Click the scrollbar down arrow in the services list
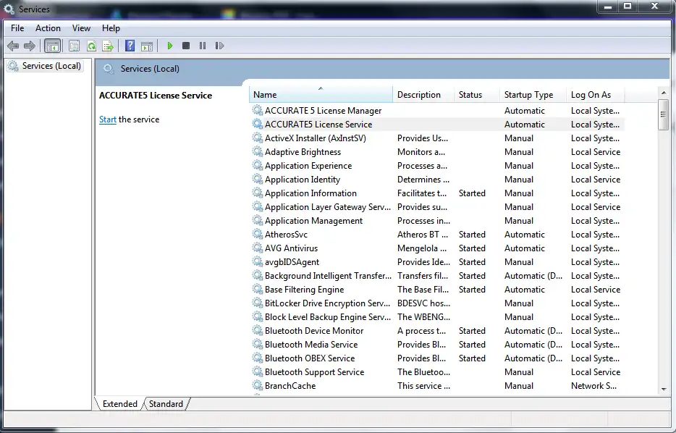This screenshot has width=676, height=433. [664, 389]
